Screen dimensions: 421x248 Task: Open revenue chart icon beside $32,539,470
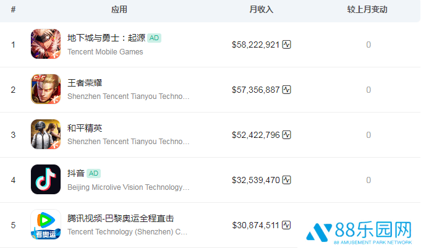click(287, 180)
